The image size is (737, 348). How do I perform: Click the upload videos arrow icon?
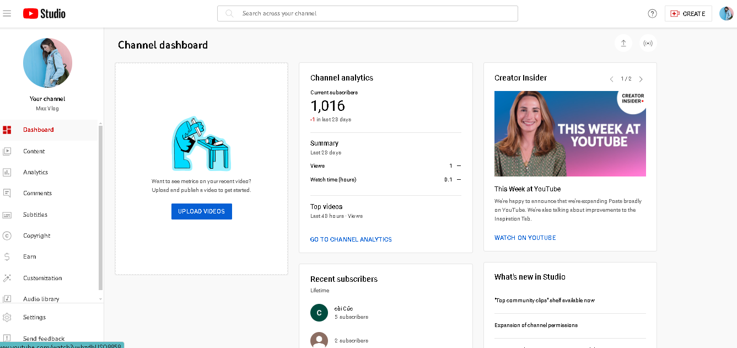click(623, 43)
